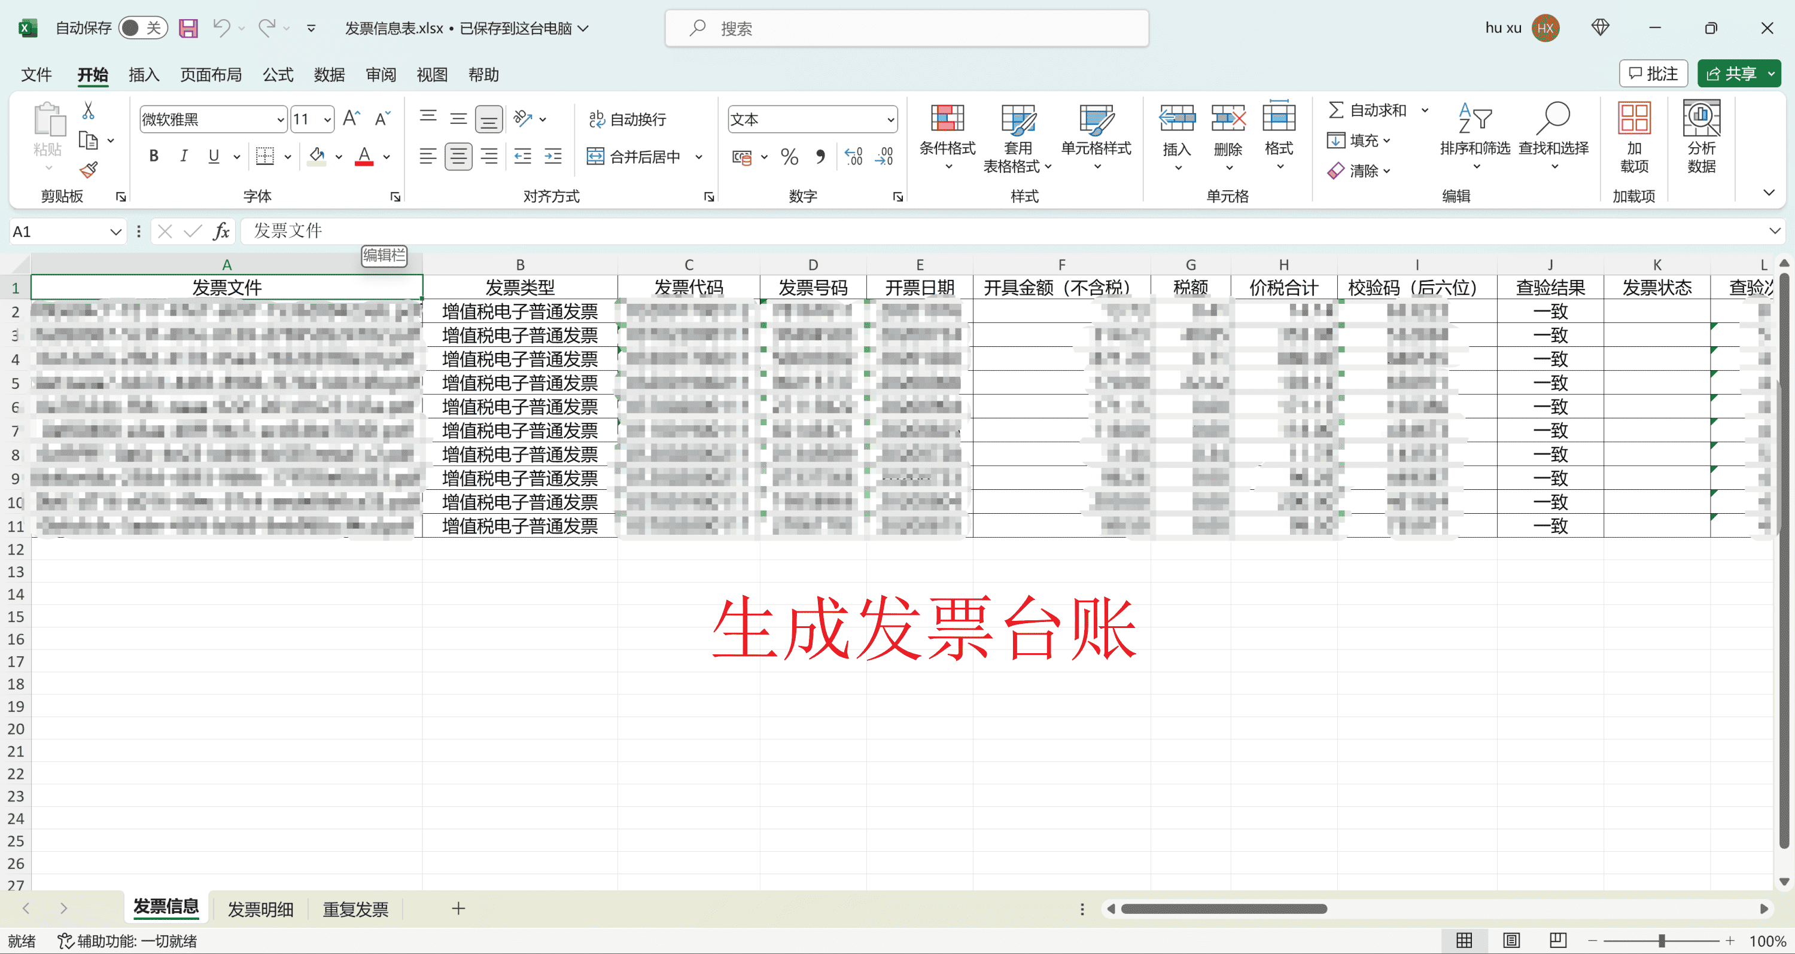Switch to the 插入 ribbon tab
This screenshot has height=954, width=1795.
click(143, 75)
